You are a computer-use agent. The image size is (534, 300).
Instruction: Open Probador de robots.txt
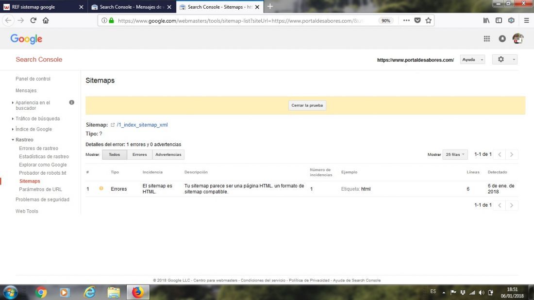(43, 173)
